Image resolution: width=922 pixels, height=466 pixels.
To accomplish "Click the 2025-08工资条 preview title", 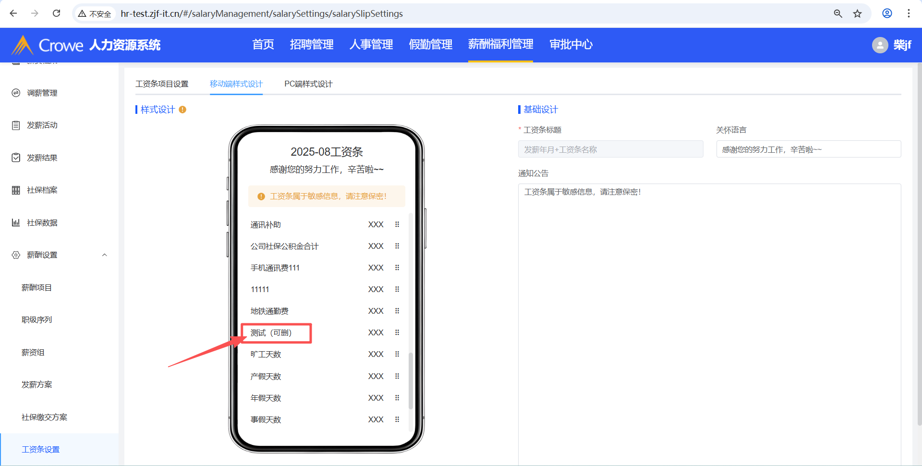I will [x=327, y=152].
